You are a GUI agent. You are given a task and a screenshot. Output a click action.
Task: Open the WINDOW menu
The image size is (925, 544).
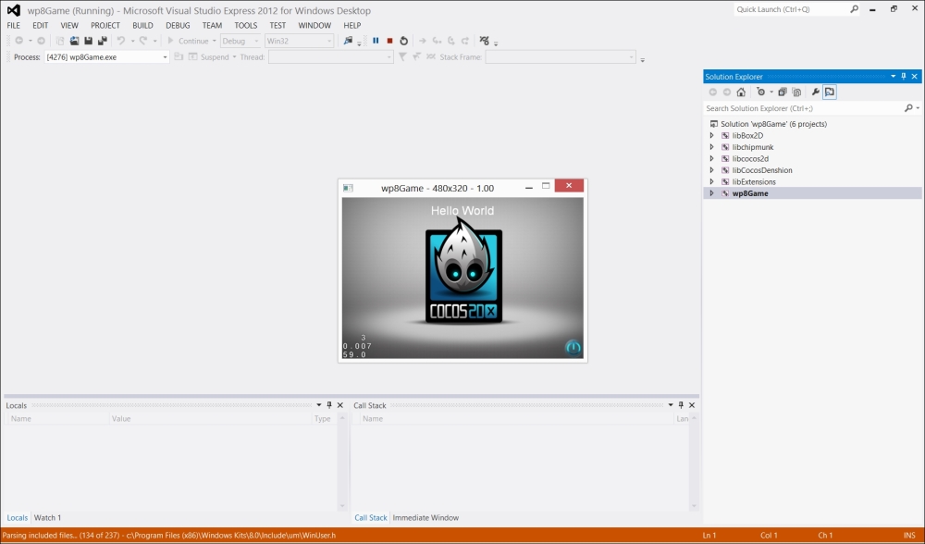point(314,25)
